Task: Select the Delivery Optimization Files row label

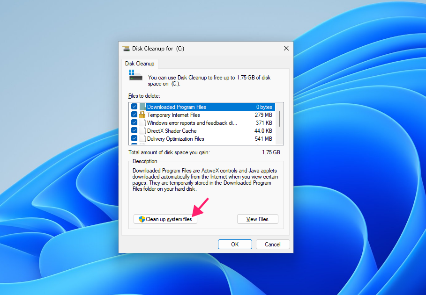Action: pyautogui.click(x=175, y=138)
